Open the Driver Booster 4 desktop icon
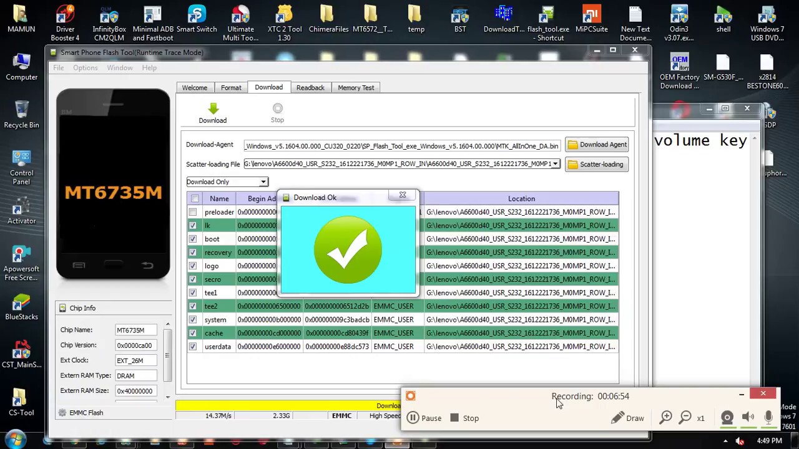 pyautogui.click(x=65, y=23)
